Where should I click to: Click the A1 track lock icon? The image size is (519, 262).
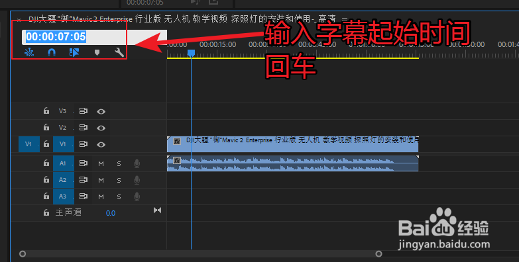coord(46,163)
